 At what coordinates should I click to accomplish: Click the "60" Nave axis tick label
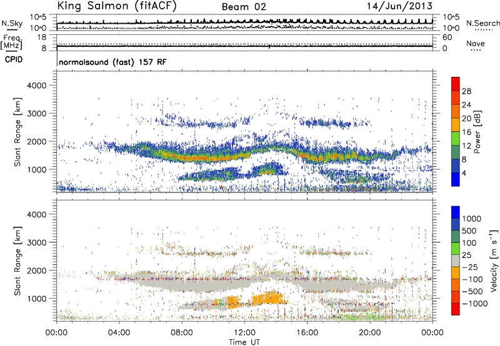[x=447, y=37]
